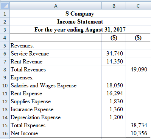The width and height of the screenshot is (151, 139).
Task: Select row 1 header
Action: (5, 14)
